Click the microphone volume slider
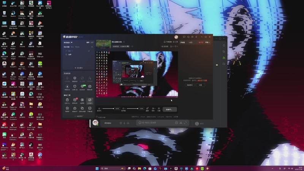This screenshot has height=171, width=304. point(108,109)
